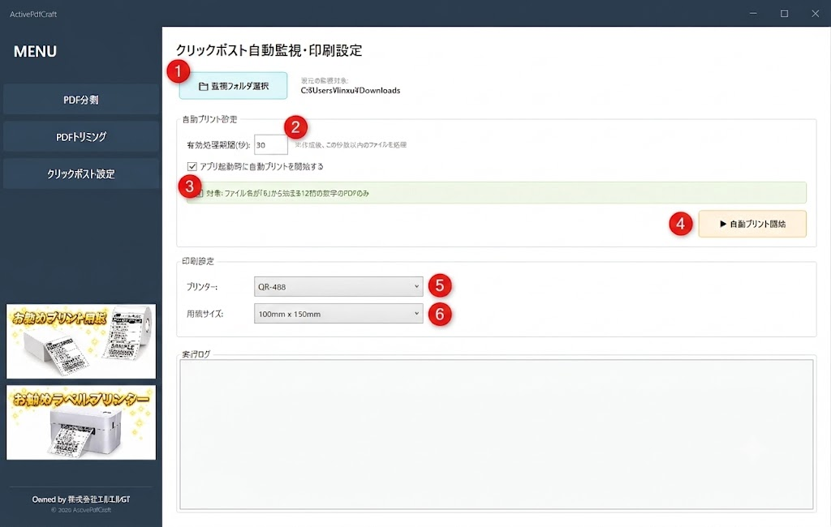This screenshot has width=831, height=527.
Task: Toggle アプリ起動時に自動プリントを開始する checkbox
Action: (192, 166)
